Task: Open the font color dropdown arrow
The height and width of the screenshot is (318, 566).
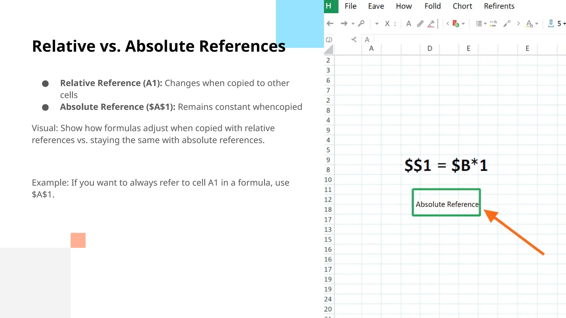Action: (537, 24)
